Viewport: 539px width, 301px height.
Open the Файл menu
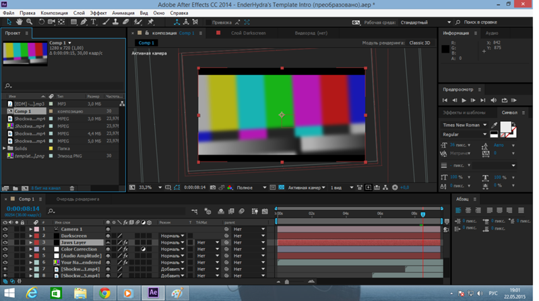[x=9, y=13]
